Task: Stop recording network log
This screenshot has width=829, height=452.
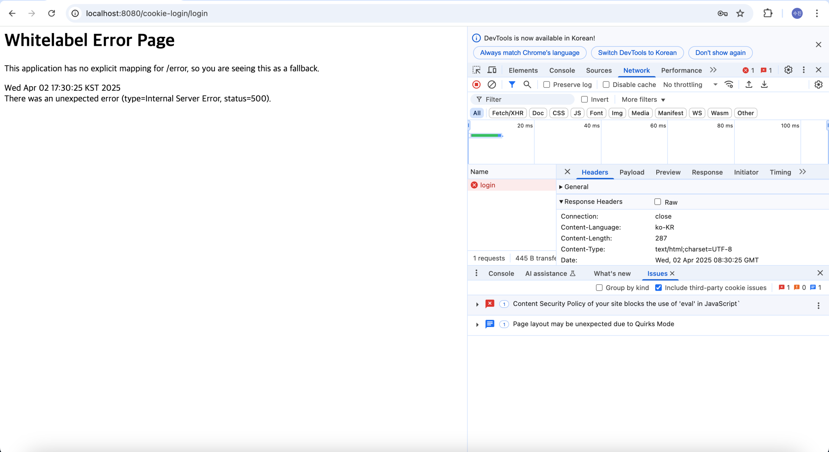Action: (476, 84)
